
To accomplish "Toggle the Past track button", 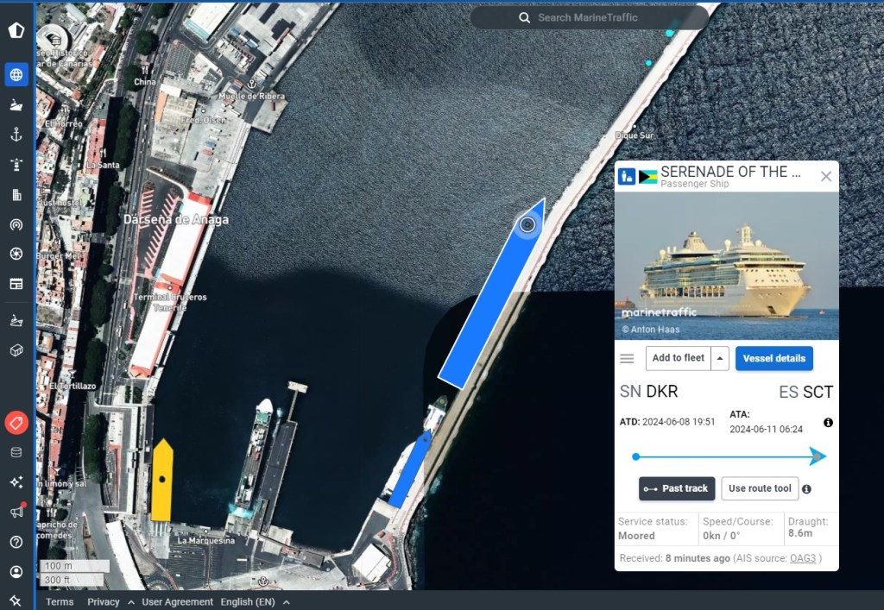I will (x=677, y=488).
